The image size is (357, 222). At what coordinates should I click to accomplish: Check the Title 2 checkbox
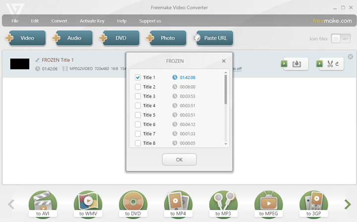[x=138, y=87]
